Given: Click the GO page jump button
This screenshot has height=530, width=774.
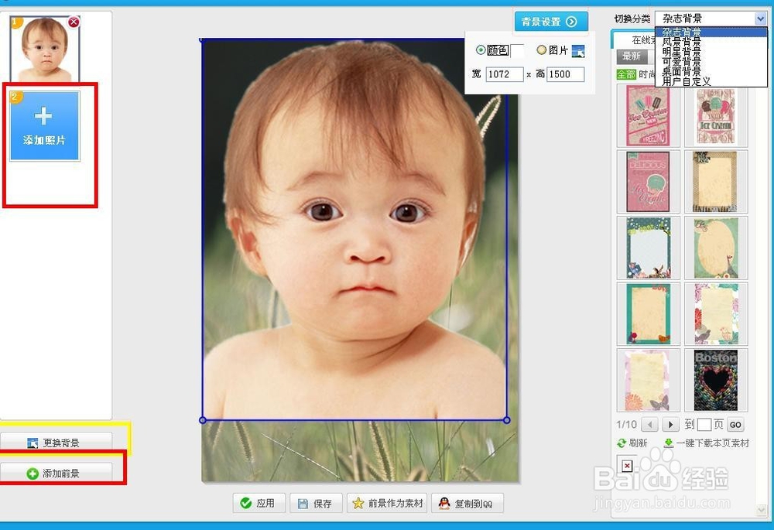Looking at the screenshot, I should pos(735,425).
